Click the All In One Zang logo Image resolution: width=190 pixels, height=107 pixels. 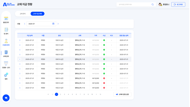(9, 4)
